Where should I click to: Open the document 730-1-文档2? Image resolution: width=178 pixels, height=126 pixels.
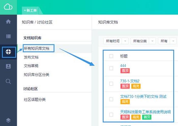[130, 81]
